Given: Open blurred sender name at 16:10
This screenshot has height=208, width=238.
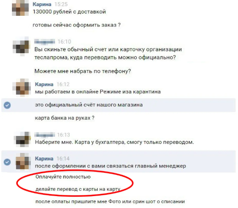Looking at the screenshot, I should coord(45,41).
